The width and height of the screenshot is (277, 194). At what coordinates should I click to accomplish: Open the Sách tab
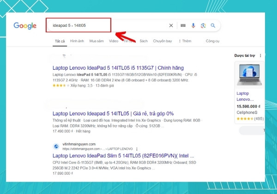[144, 41]
